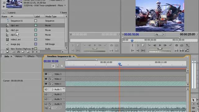This screenshot has width=199, height=112.
Task: Click Automate to Sequence in Project panel
Action: 14,52
